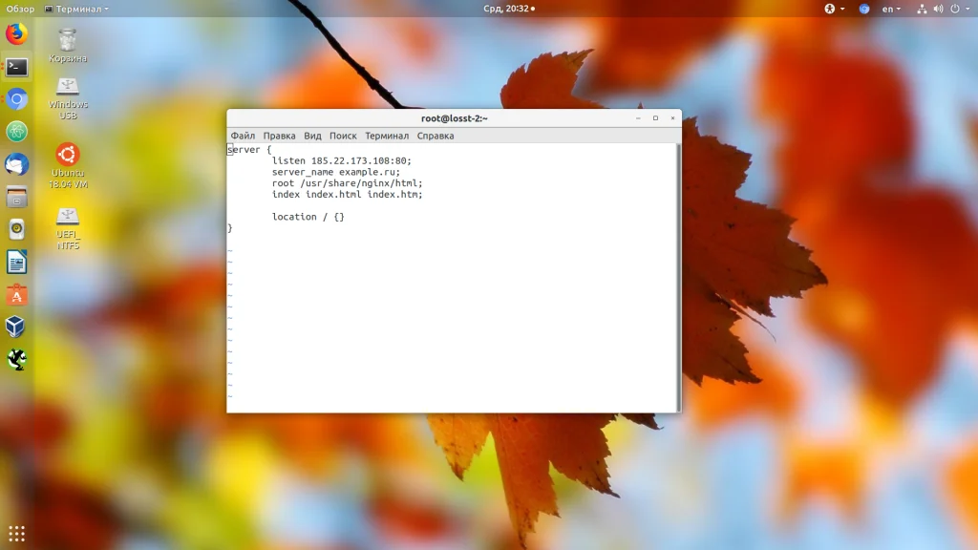978x550 pixels.
Task: Maximize the terminal window
Action: pyautogui.click(x=655, y=117)
